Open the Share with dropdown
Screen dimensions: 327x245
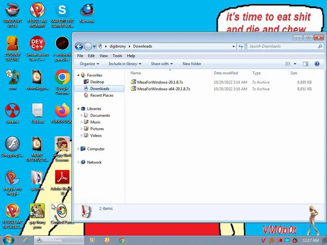(162, 64)
